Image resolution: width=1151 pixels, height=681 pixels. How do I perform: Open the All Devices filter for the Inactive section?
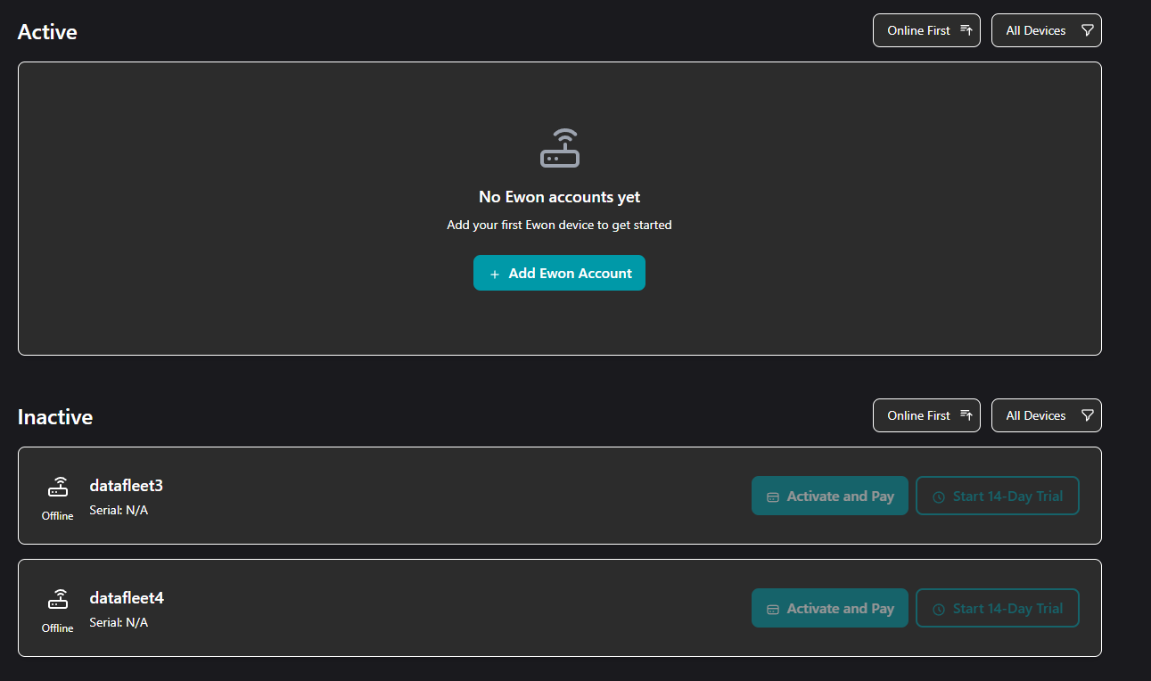point(1046,414)
